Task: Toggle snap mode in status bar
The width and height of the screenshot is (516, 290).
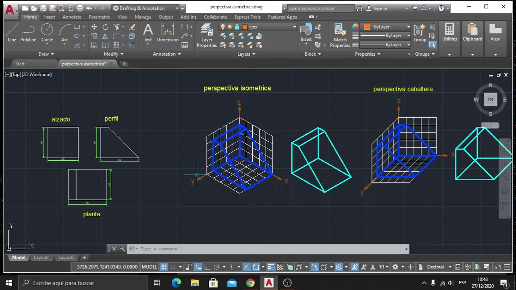Action: (x=173, y=267)
